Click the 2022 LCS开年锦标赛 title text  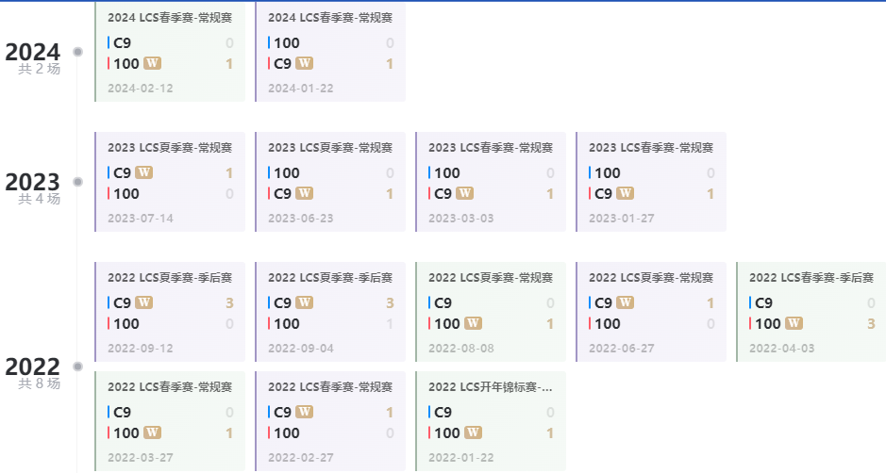(491, 387)
